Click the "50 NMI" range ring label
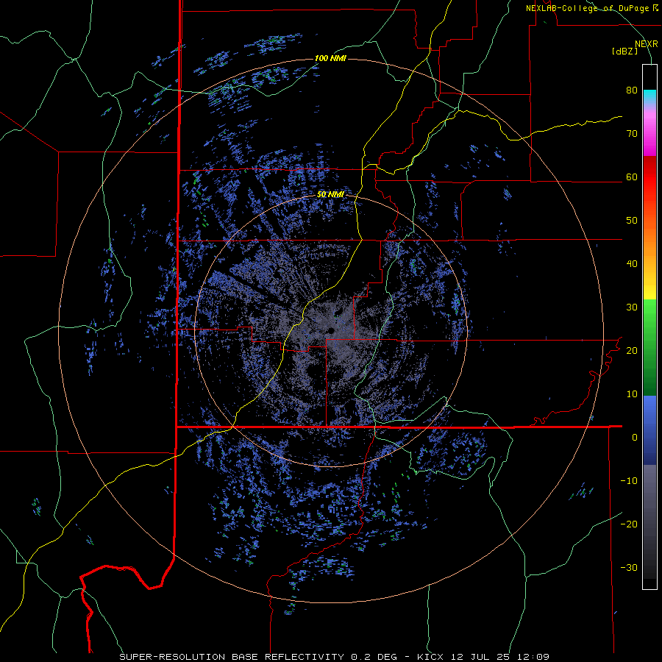Viewport: 662px width, 662px height. tap(330, 194)
